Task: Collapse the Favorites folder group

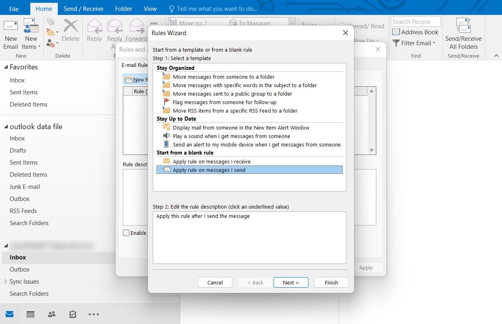Action: tap(6, 67)
